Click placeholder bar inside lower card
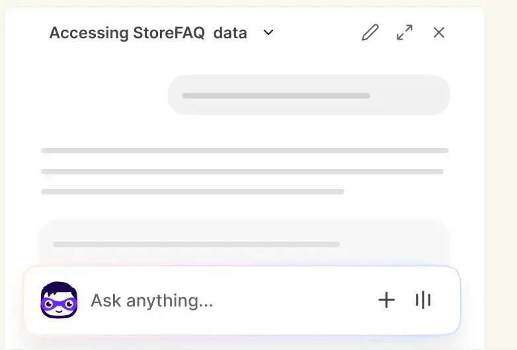The image size is (517, 350). coord(196,244)
